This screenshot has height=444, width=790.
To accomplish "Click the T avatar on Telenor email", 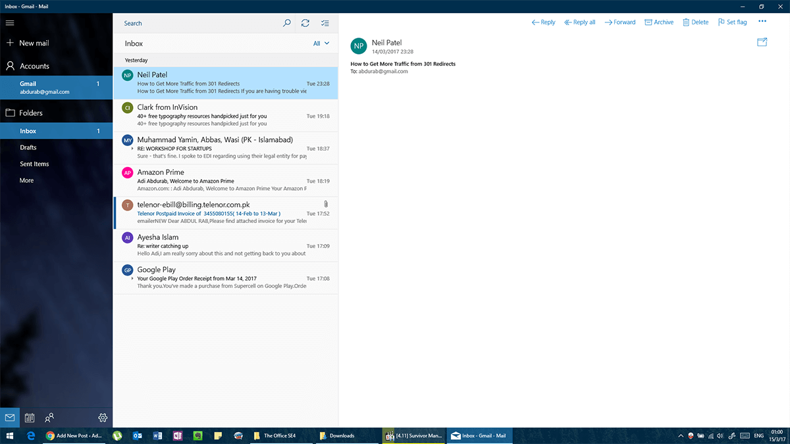I will [x=128, y=205].
